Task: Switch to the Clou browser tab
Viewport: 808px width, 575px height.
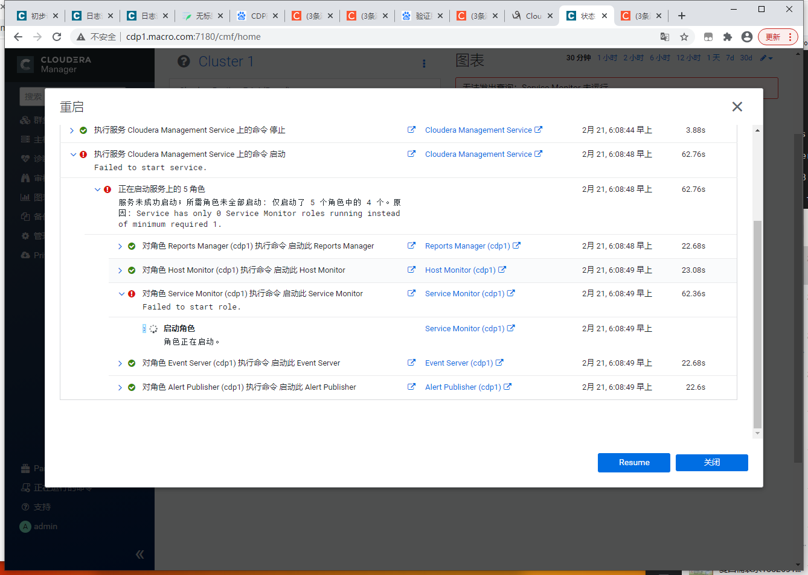Action: tap(533, 16)
